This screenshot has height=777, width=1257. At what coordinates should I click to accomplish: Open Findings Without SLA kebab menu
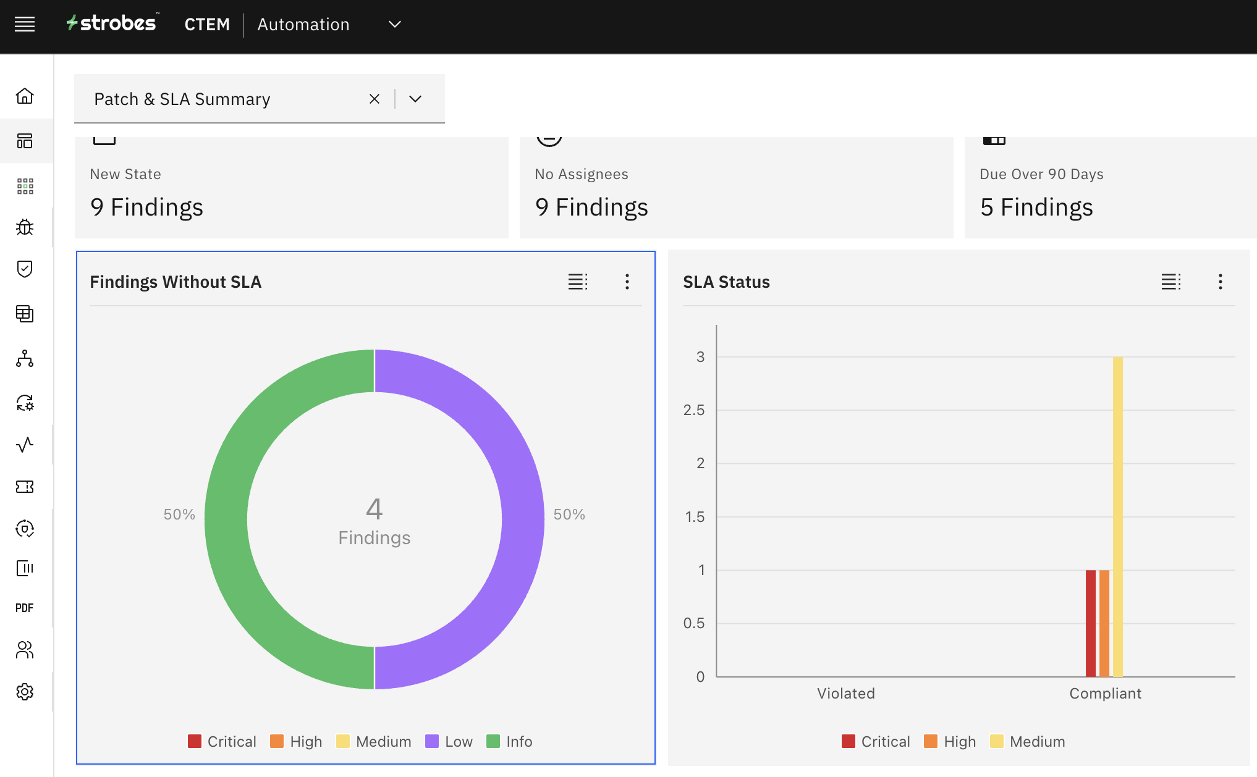(x=627, y=282)
